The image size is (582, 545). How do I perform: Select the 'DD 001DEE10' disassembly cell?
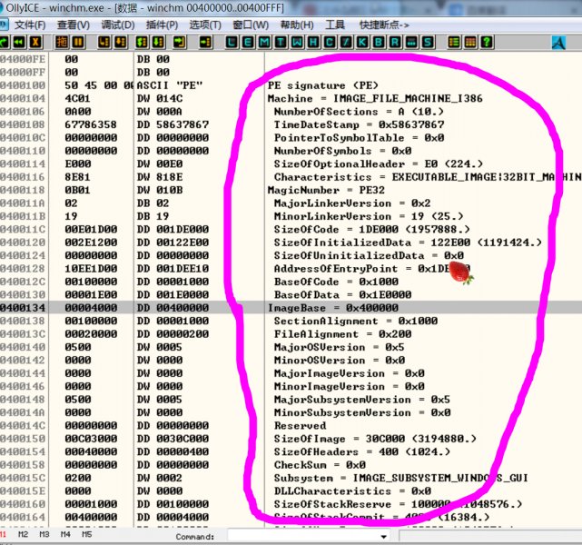(x=173, y=269)
